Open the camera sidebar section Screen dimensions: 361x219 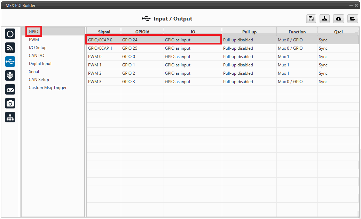click(10, 103)
